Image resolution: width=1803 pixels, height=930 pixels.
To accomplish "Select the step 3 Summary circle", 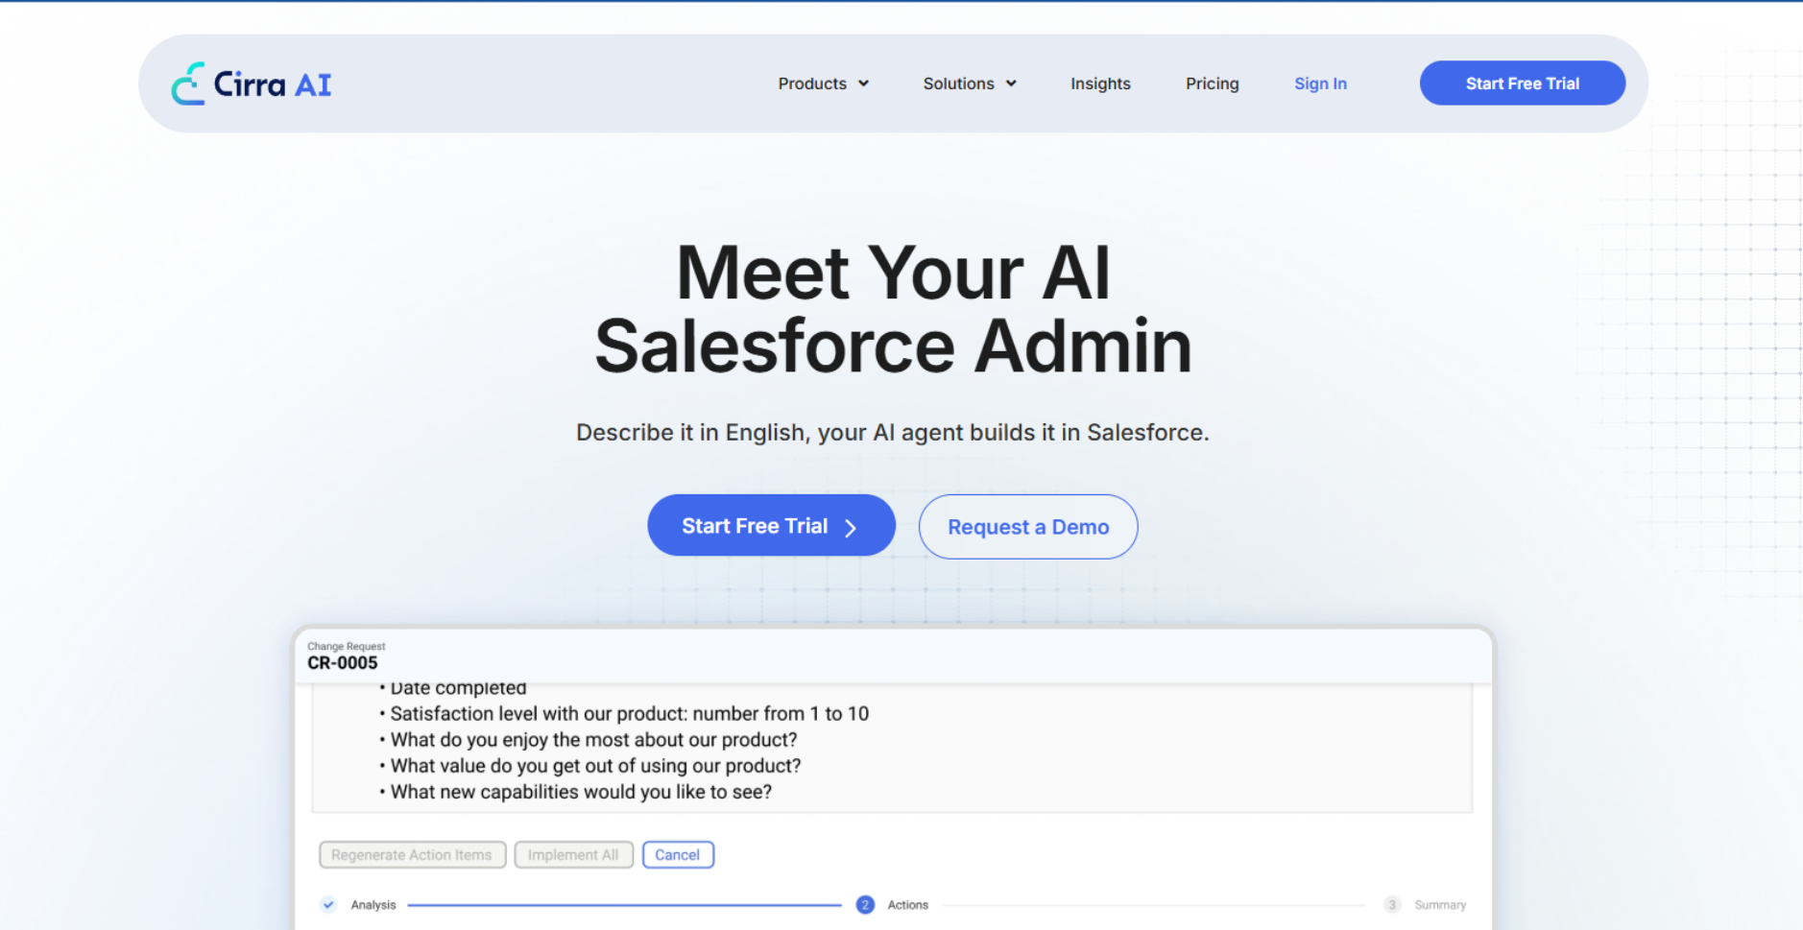I will [1392, 904].
